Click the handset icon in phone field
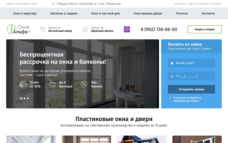This screenshot has width=228, height=143. click(172, 76)
